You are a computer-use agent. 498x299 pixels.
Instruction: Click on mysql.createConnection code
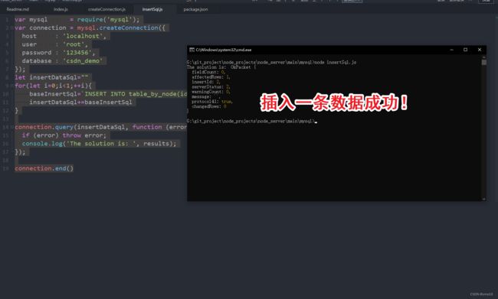(x=121, y=28)
